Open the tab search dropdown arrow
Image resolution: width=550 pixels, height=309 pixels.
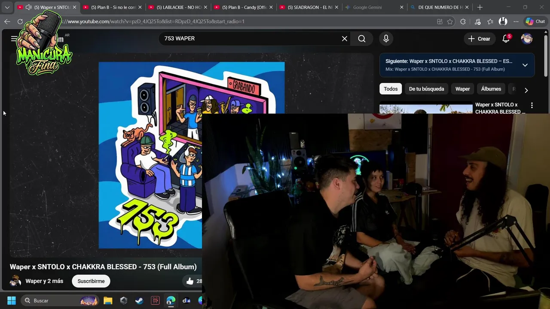pyautogui.click(x=7, y=7)
